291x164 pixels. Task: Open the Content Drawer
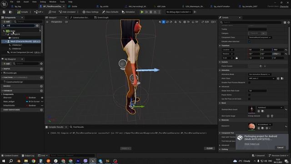[x=10, y=155]
